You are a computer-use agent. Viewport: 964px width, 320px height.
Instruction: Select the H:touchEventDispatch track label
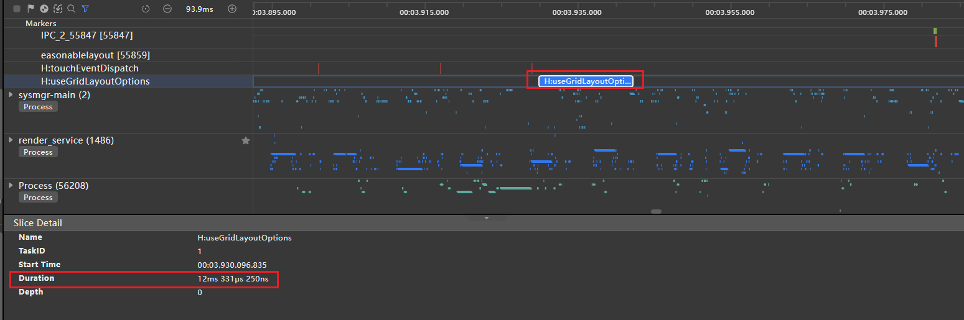(x=90, y=68)
